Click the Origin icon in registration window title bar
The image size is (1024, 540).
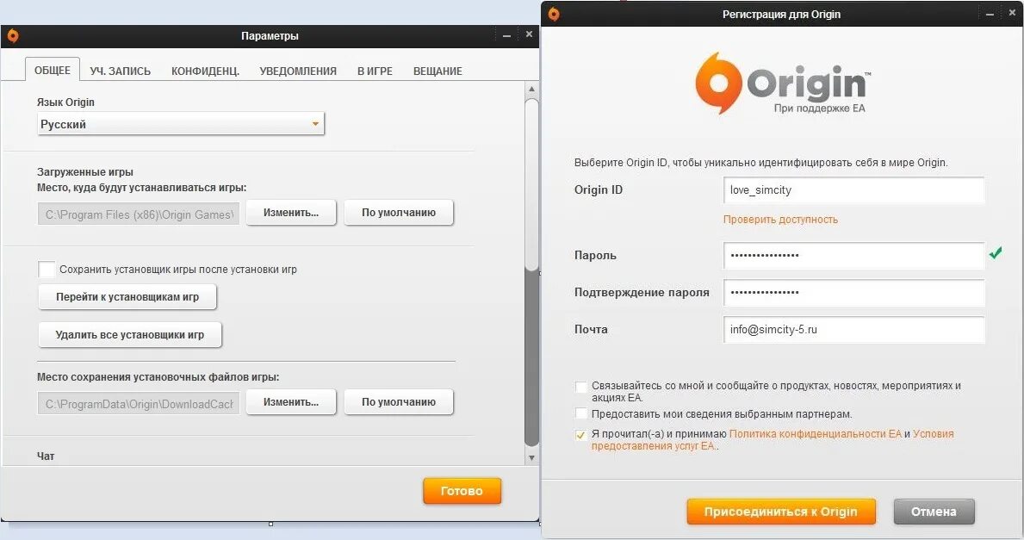coord(554,14)
